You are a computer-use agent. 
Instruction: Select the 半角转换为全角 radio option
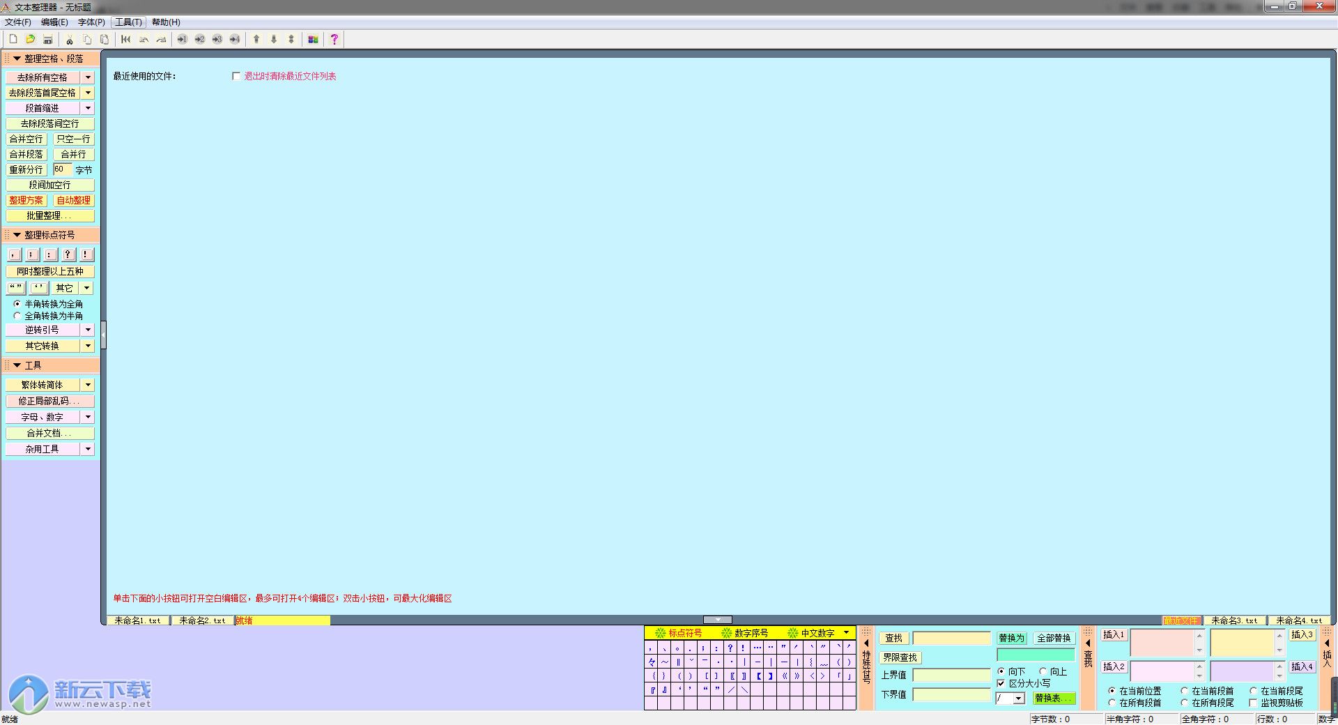(17, 304)
